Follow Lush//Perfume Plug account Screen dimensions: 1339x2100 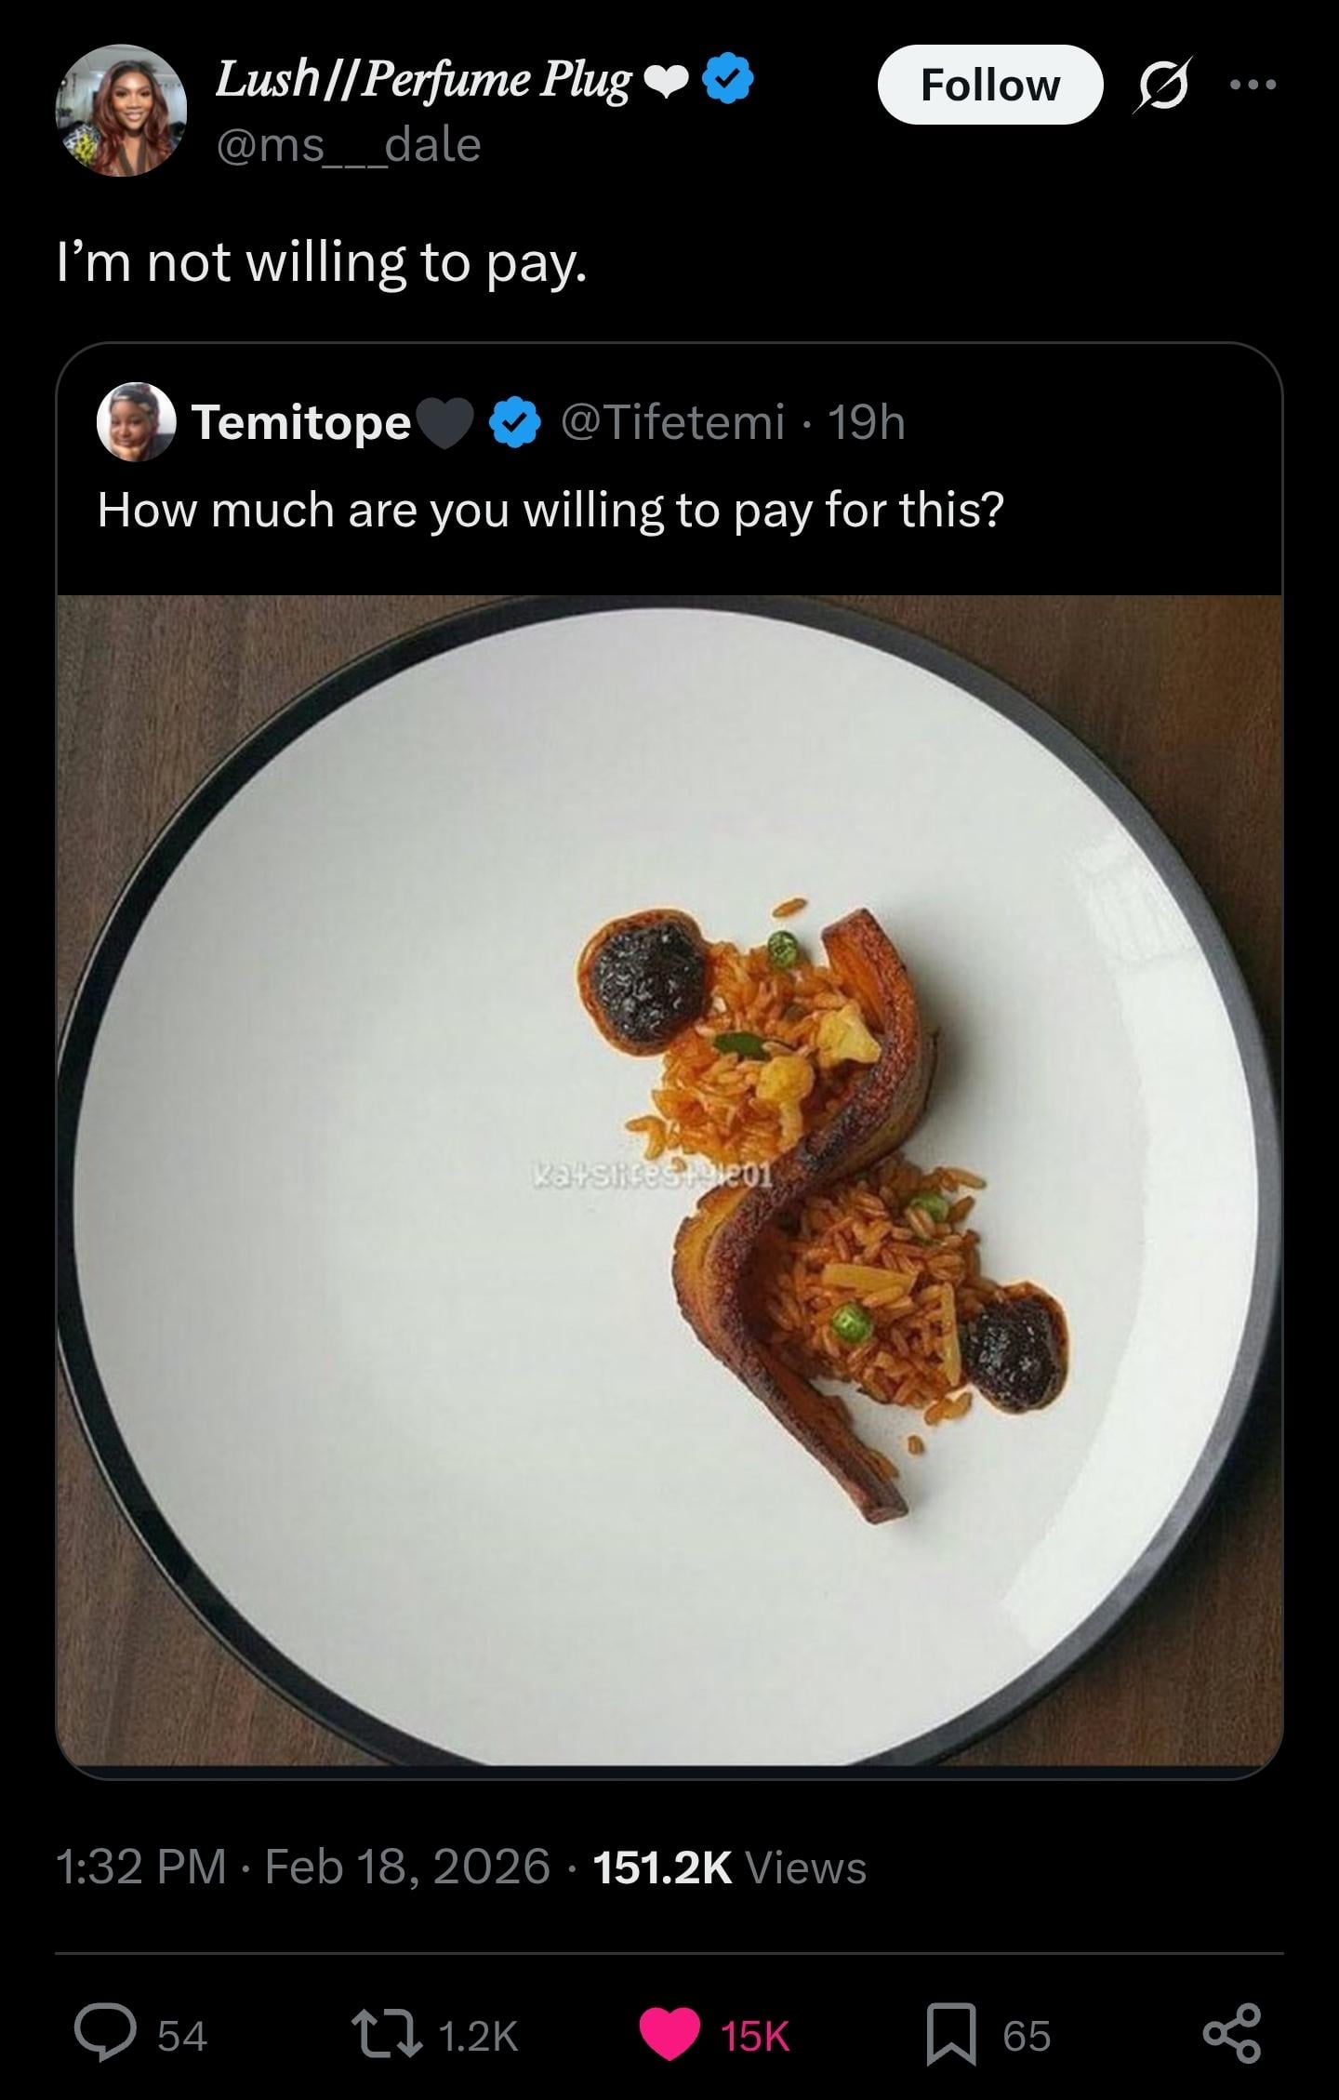tap(989, 85)
